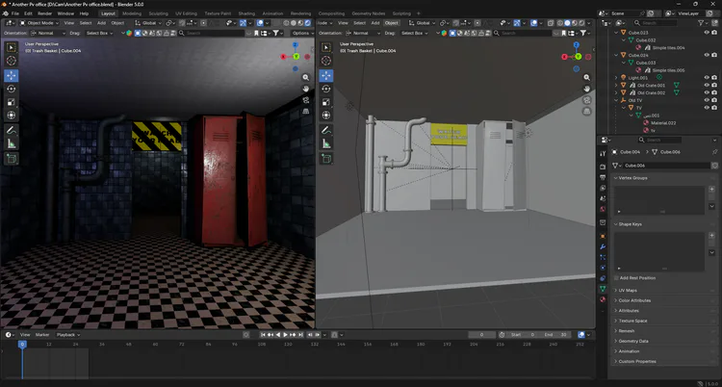This screenshot has height=387, width=722.
Task: Select the Cursor tool in left viewport
Action: point(12,61)
